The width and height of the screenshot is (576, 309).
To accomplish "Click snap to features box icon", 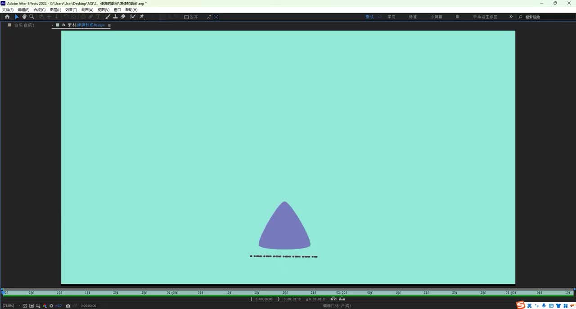I will click(x=216, y=17).
